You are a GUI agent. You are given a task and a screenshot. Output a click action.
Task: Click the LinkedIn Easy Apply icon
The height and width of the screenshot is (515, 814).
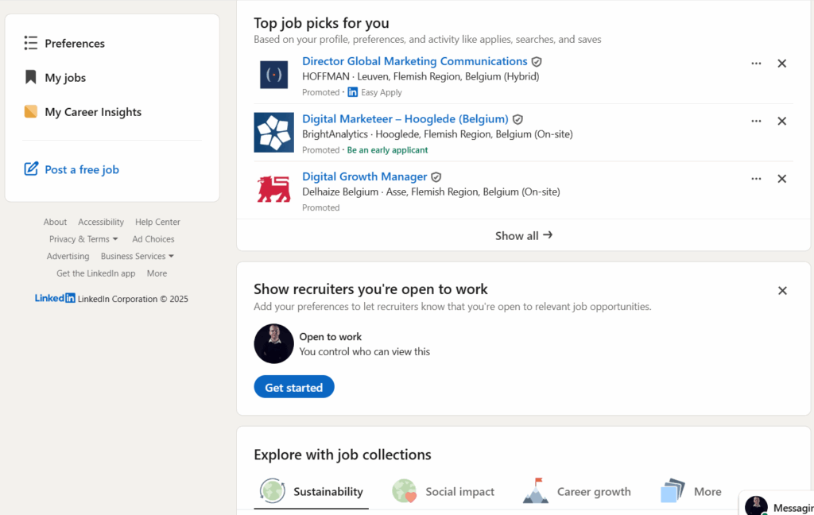[352, 92]
